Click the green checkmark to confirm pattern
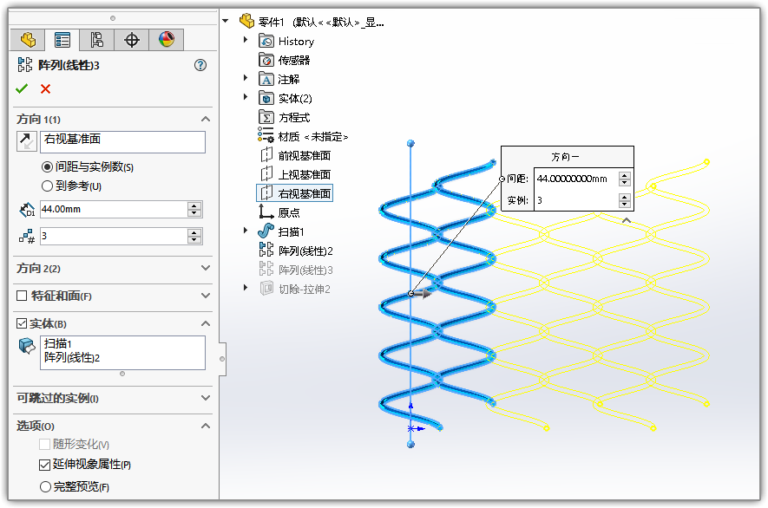Viewport: 768px width, 508px height. point(22,88)
